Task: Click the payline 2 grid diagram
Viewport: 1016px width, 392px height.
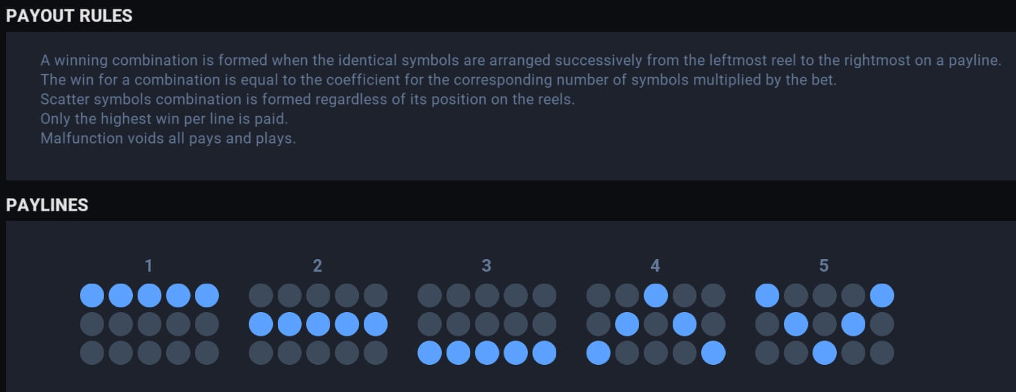Action: (318, 324)
